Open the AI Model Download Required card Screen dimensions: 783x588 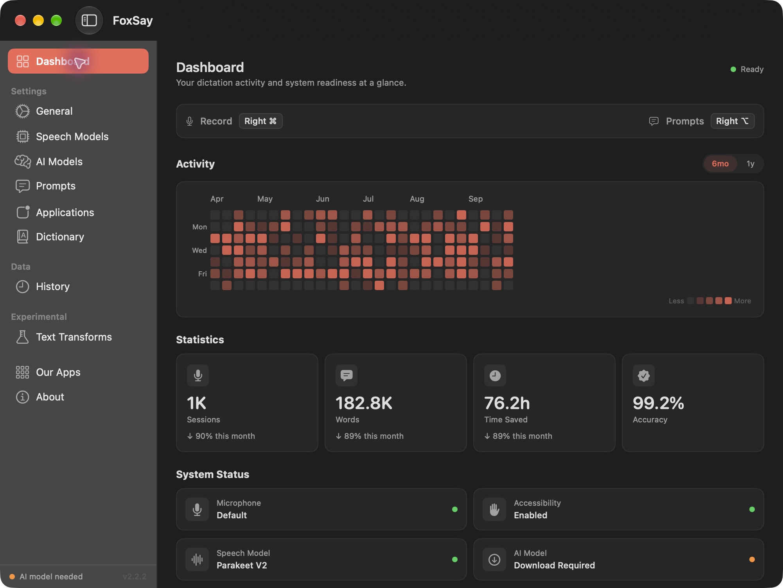(x=618, y=559)
